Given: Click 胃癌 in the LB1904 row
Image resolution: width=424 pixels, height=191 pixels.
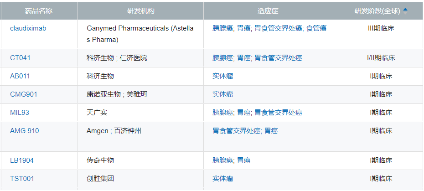Looking at the screenshot, I should tap(243, 160).
